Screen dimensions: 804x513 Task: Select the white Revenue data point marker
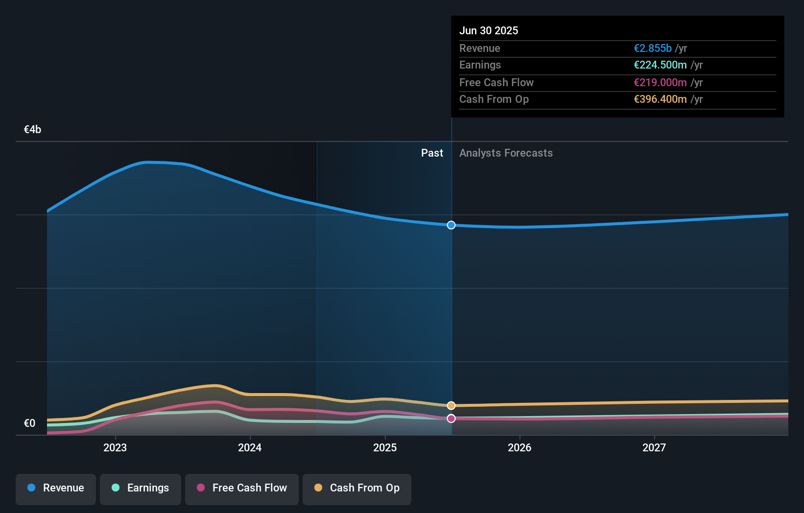click(450, 225)
